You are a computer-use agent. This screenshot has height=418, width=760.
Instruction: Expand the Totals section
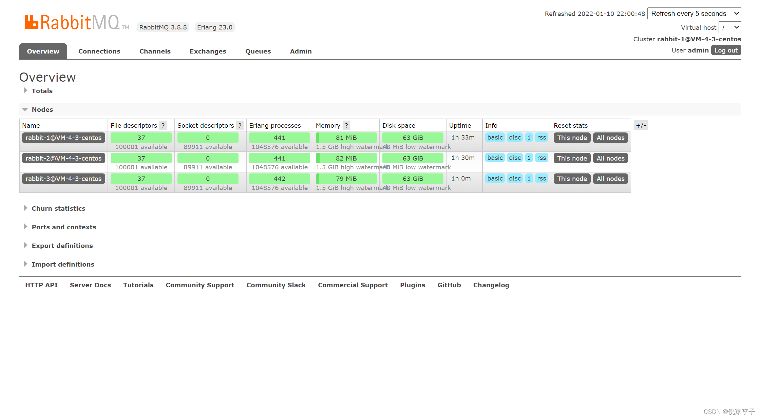(42, 91)
